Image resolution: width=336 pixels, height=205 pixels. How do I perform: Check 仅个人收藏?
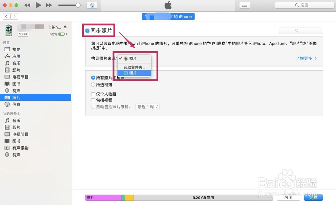pos(93,94)
